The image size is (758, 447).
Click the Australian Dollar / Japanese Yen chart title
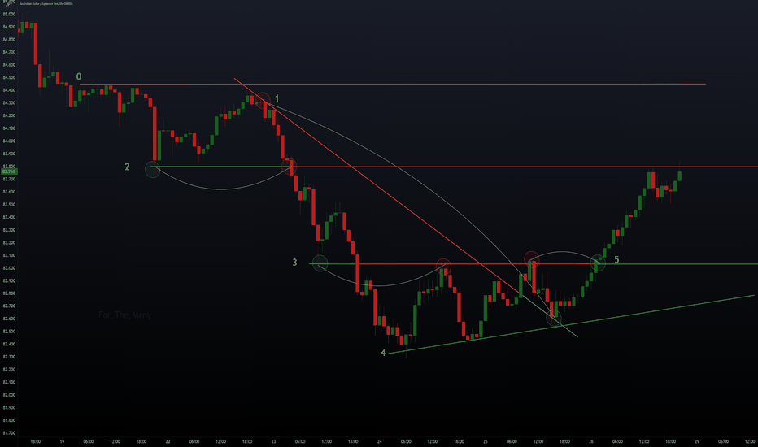(46, 3)
